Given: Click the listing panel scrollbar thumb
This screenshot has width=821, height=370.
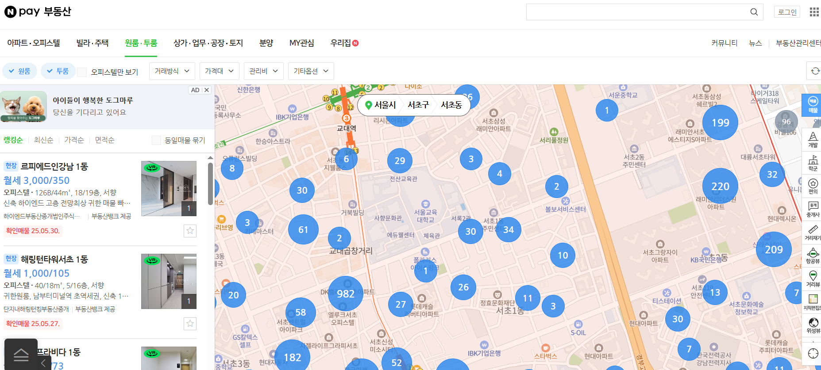Looking at the screenshot, I should tap(210, 184).
